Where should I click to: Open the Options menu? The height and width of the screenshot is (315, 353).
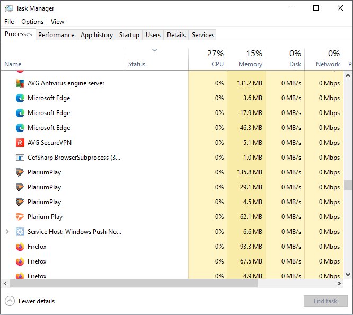pos(32,22)
